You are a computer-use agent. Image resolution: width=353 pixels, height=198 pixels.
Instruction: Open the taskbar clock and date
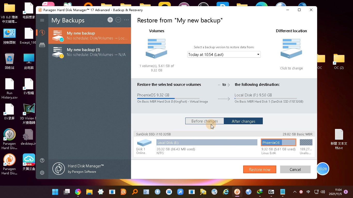(335, 192)
